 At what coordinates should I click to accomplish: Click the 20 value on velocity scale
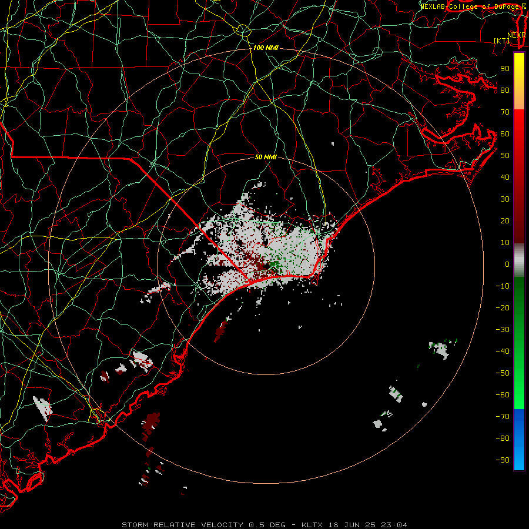(505, 221)
